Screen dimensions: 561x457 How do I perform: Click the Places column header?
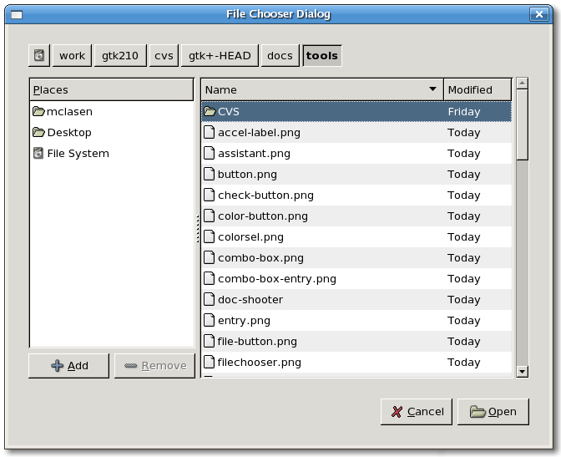pos(111,89)
